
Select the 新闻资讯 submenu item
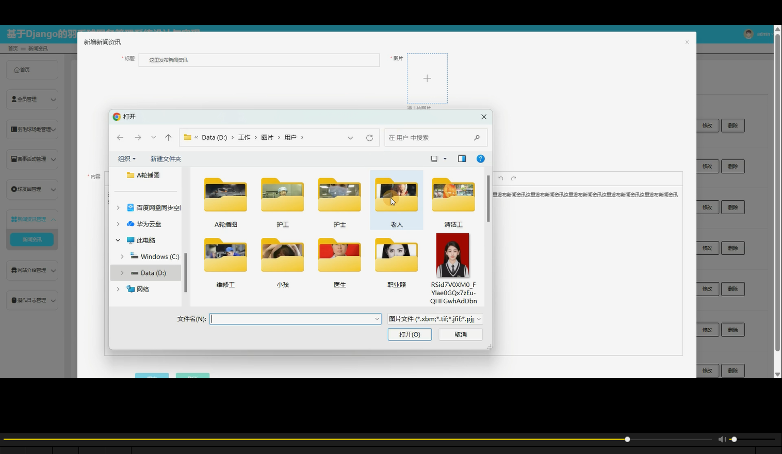click(32, 239)
